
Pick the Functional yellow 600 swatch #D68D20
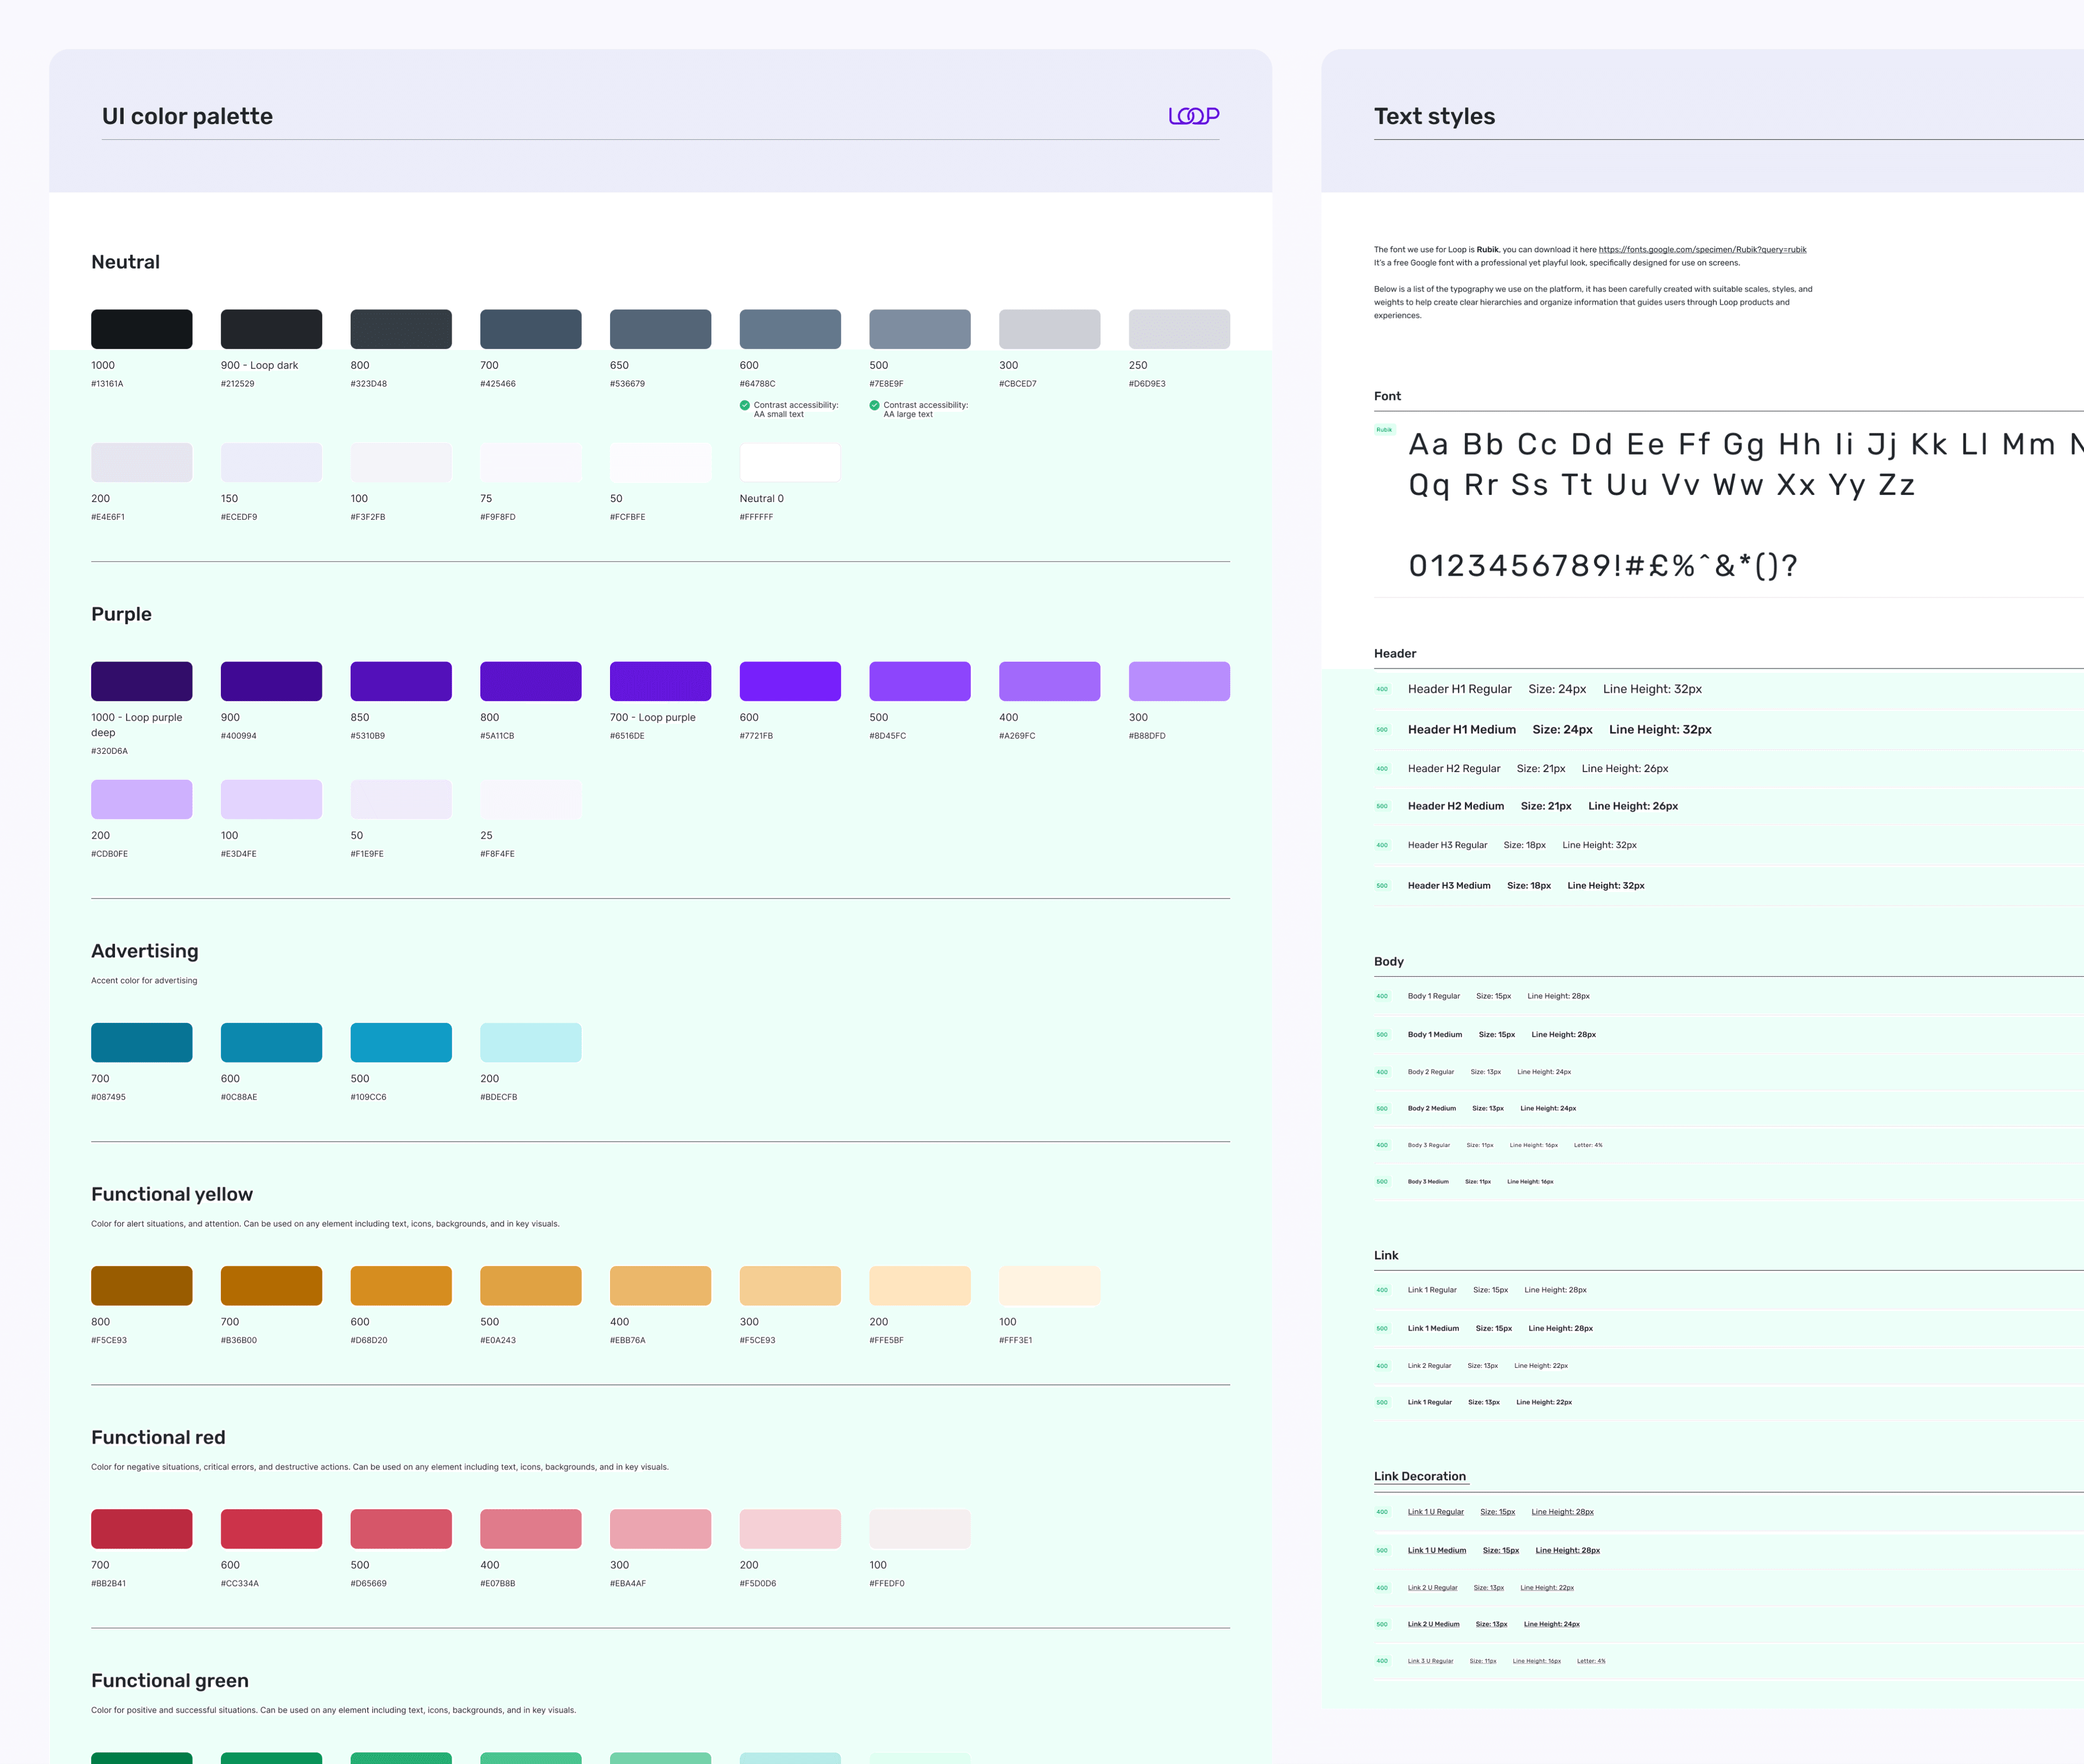pos(401,1286)
